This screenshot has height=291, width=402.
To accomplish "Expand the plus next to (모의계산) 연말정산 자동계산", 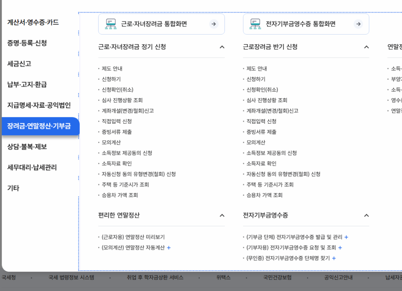I will click(x=170, y=248).
